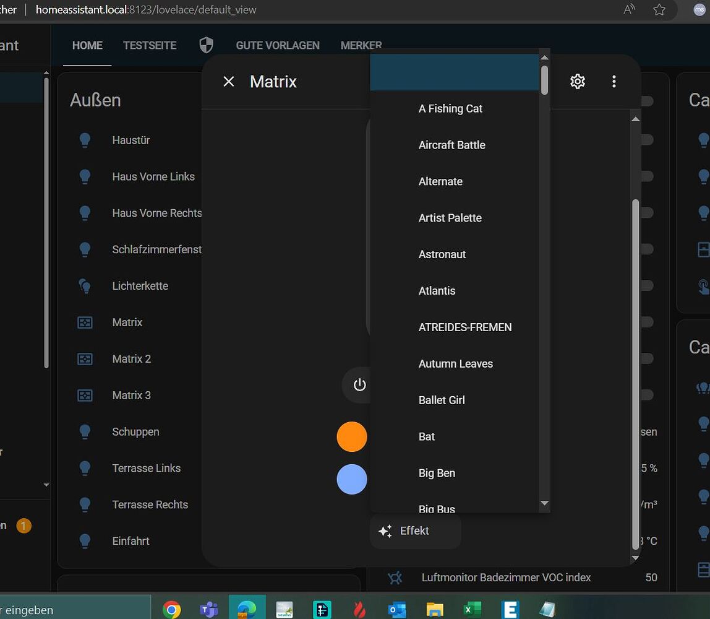Close the Matrix dialog
This screenshot has height=619, width=710.
pyautogui.click(x=229, y=82)
